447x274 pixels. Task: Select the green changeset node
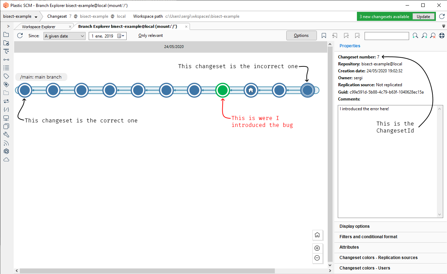click(222, 90)
